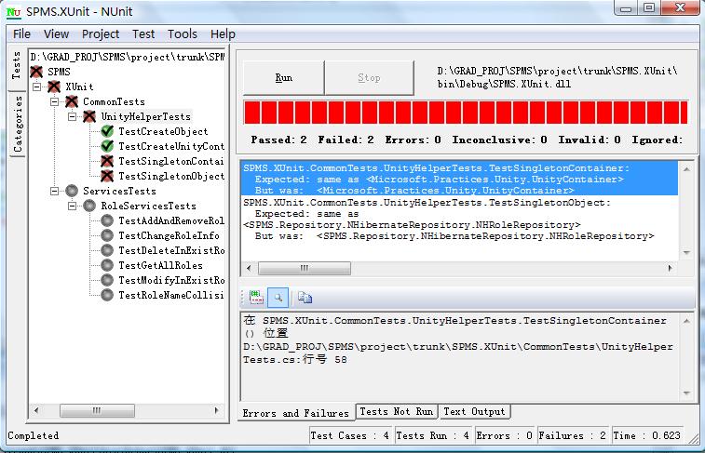Click the red test progress bar
Screen dimensions: 705x453
click(x=466, y=113)
